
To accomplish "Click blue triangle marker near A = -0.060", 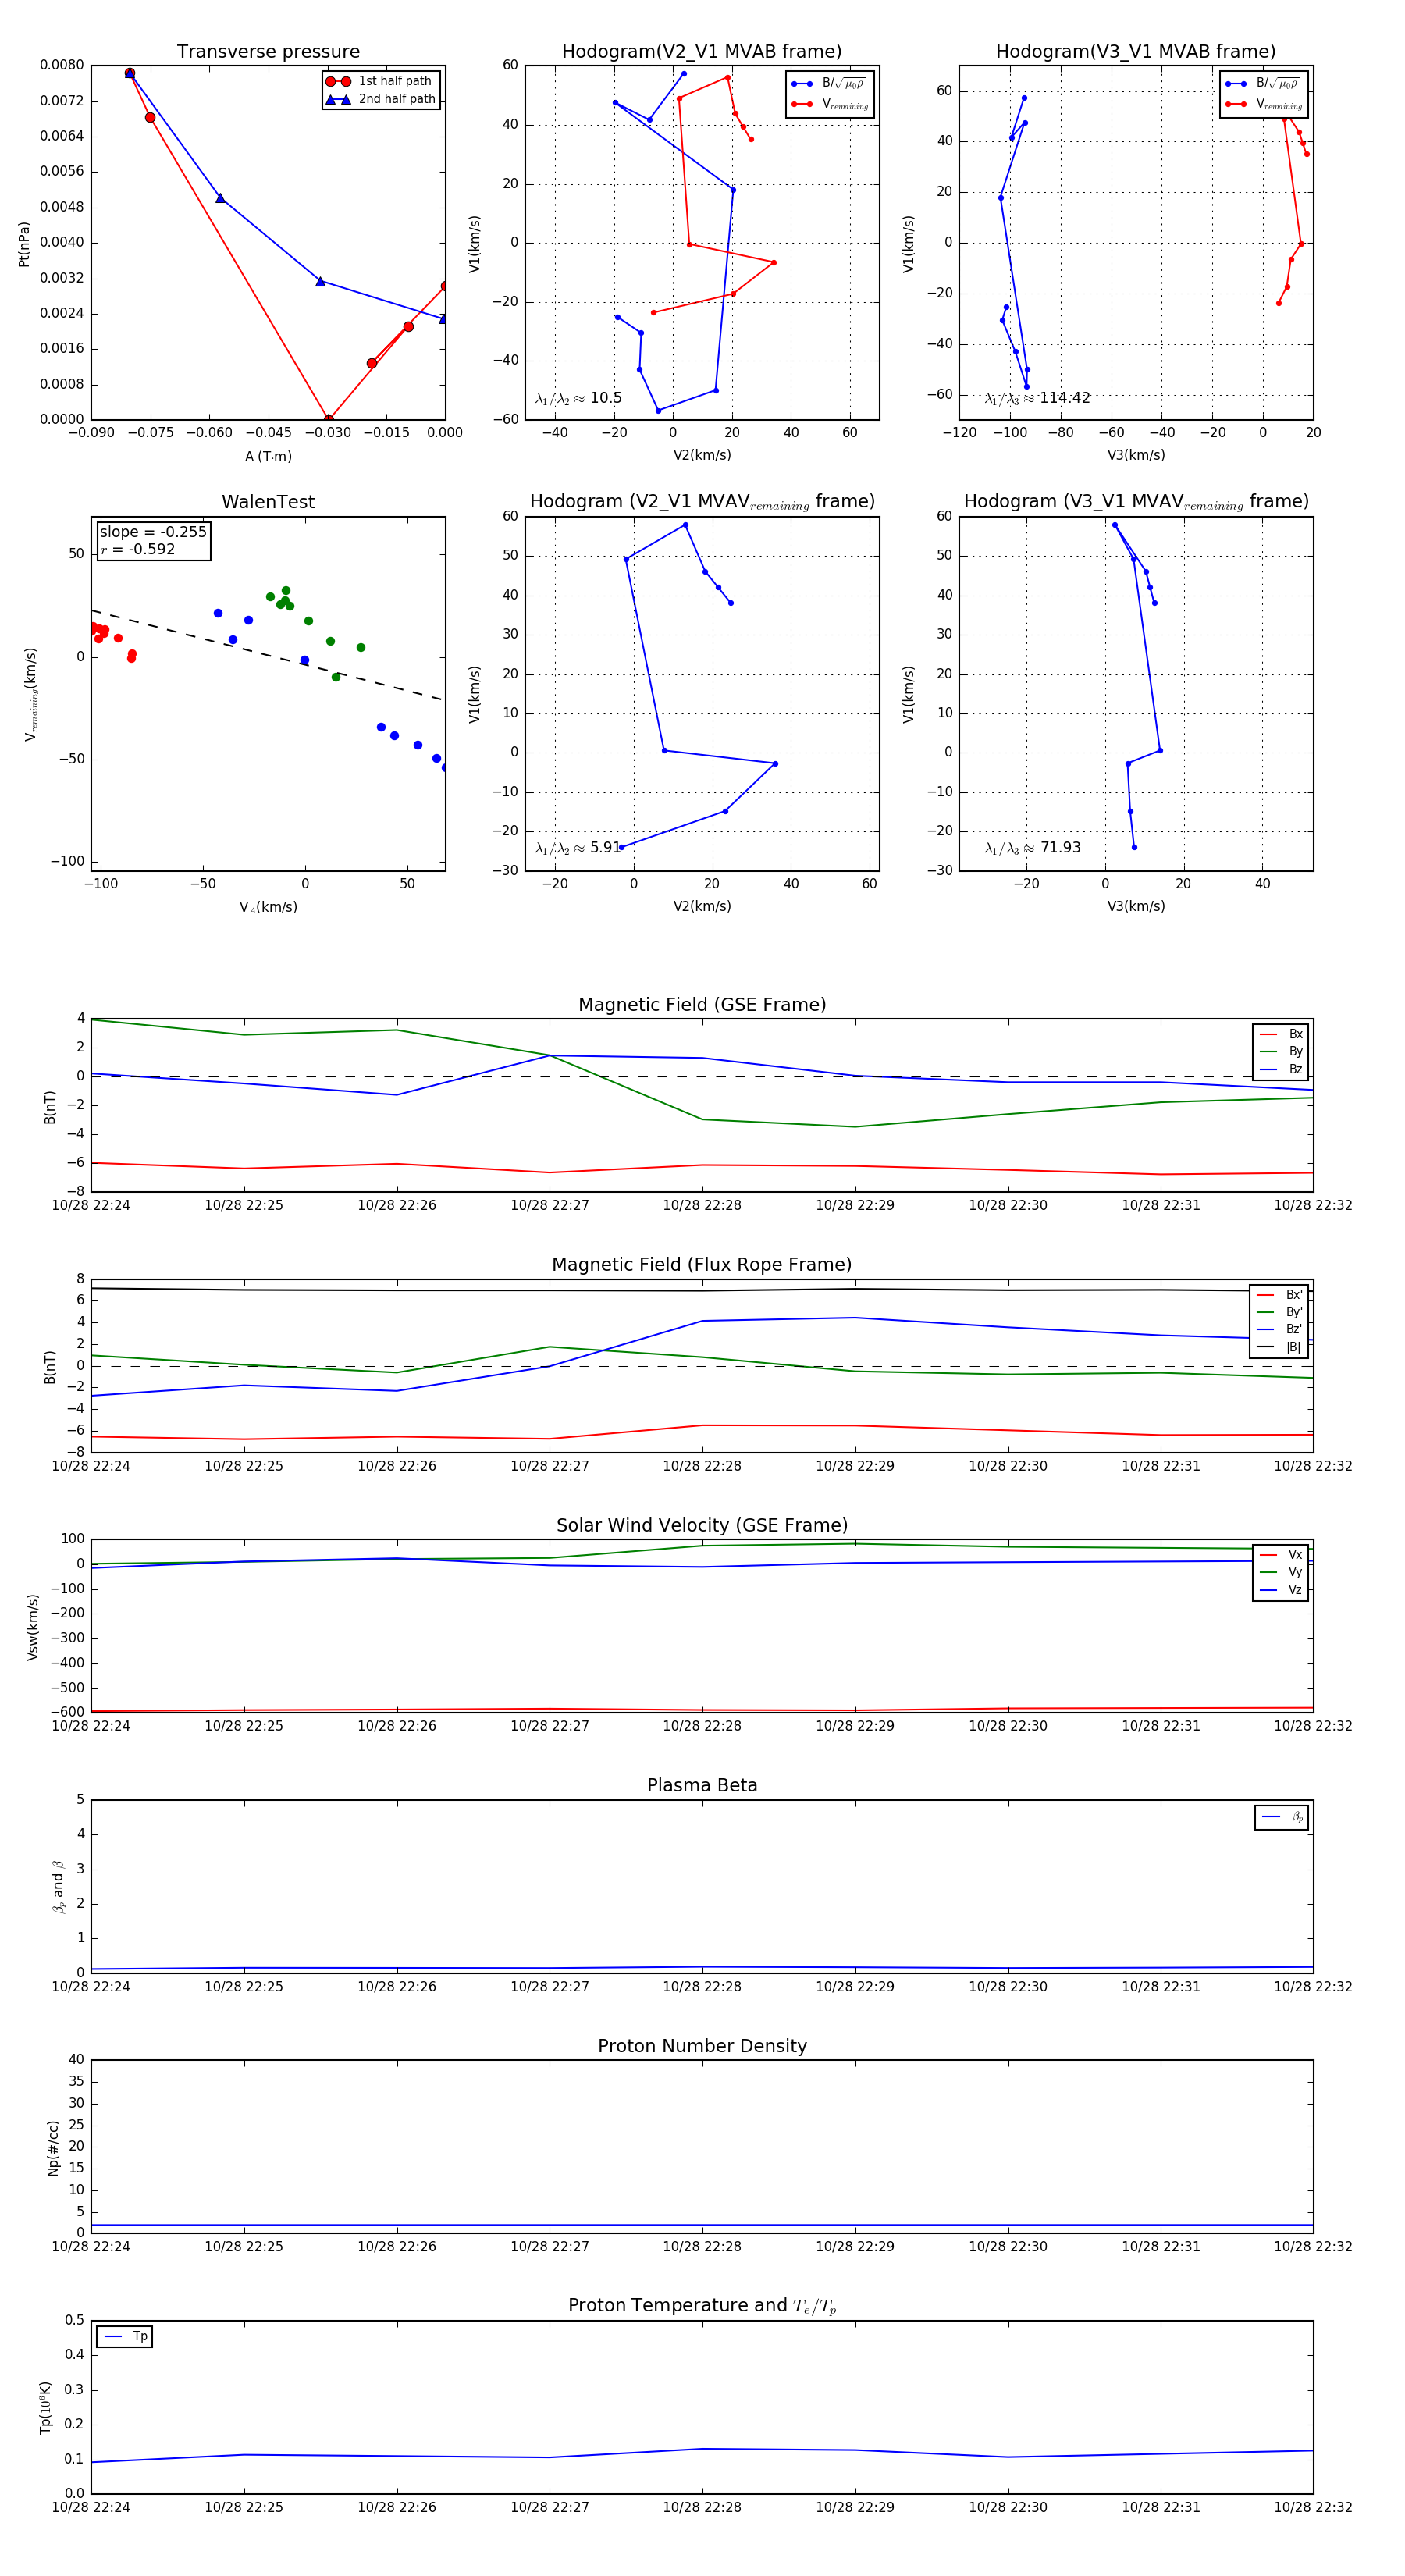I will 220,198.
